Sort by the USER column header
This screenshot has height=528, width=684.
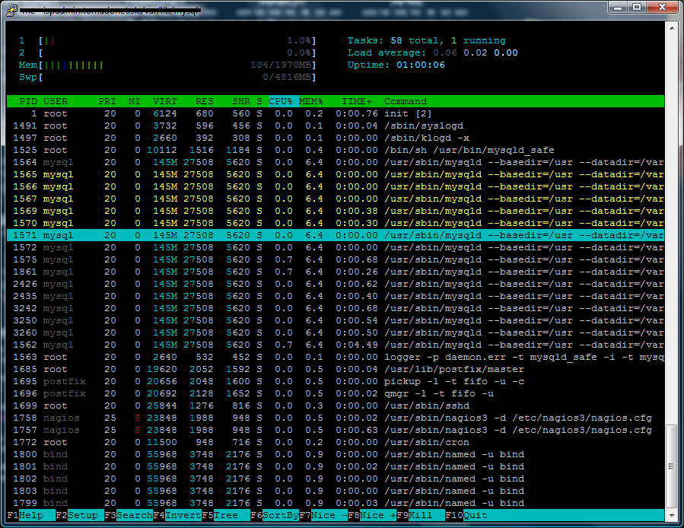[56, 101]
